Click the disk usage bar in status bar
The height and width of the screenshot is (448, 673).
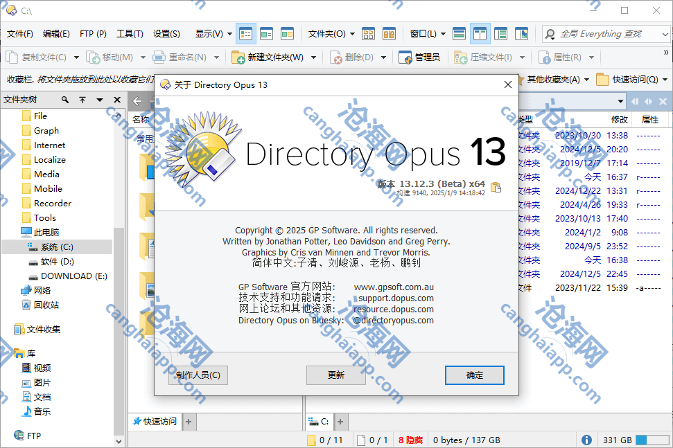click(652, 440)
